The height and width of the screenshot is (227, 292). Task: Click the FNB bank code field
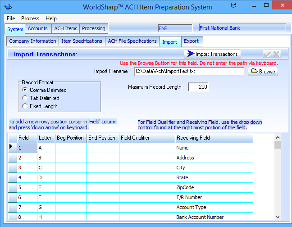[x=175, y=28]
